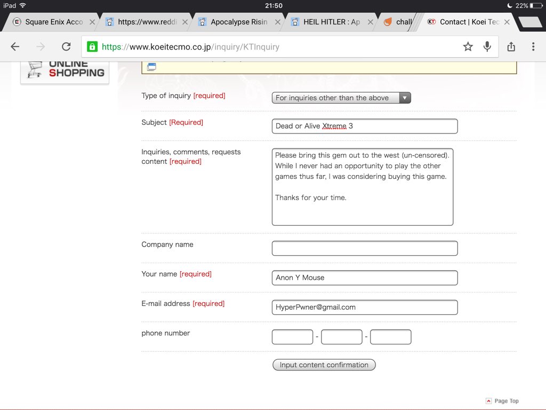Click the forward navigation arrow
546x410 pixels.
[41, 47]
